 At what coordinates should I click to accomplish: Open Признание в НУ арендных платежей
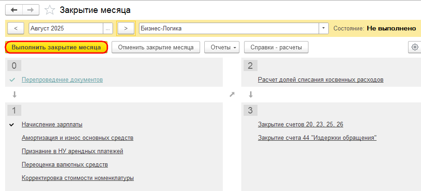click(x=73, y=151)
